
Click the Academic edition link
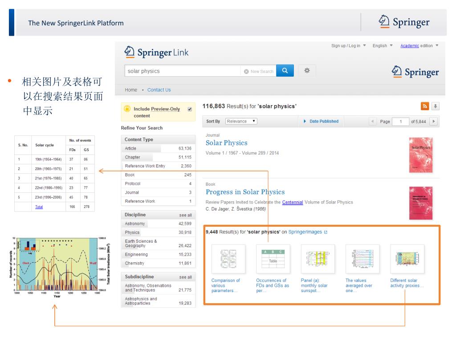point(410,46)
